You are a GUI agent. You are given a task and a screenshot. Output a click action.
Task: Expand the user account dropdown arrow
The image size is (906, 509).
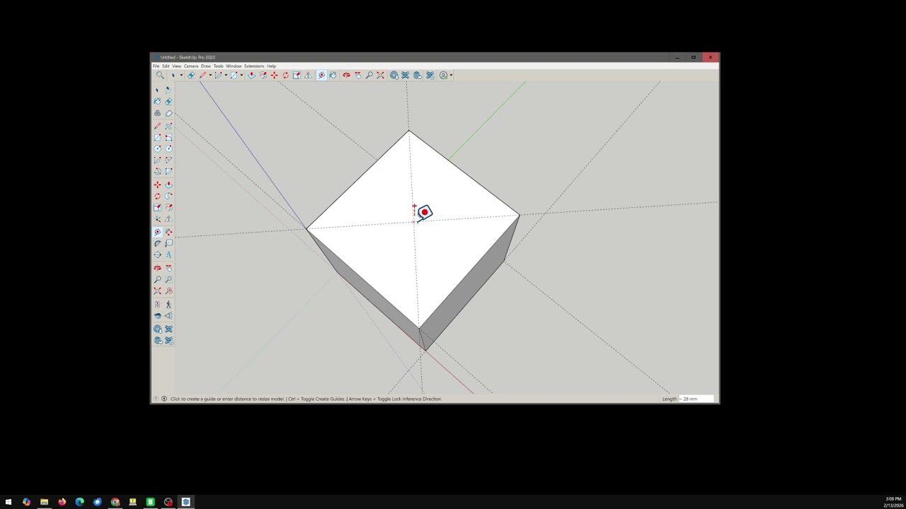coord(452,75)
